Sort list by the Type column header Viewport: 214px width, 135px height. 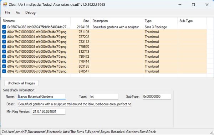[160, 21]
